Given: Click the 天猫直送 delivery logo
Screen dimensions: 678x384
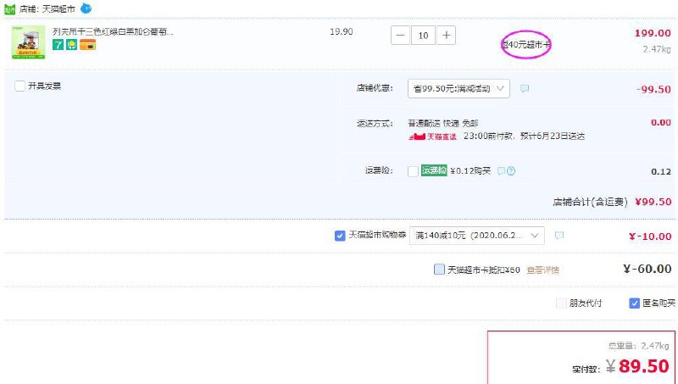Looking at the screenshot, I should click(432, 136).
